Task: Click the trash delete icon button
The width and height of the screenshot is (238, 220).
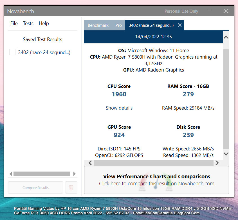Action: [71, 188]
